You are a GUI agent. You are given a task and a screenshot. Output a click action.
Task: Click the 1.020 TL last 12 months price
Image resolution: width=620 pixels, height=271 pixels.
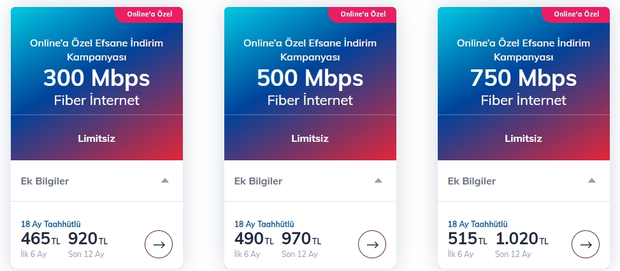point(521,239)
